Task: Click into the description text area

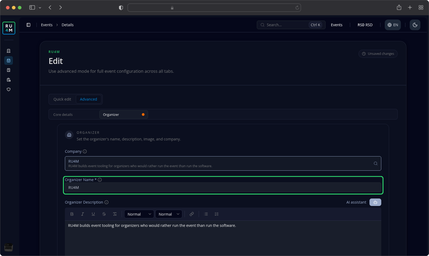Action: click(223, 238)
